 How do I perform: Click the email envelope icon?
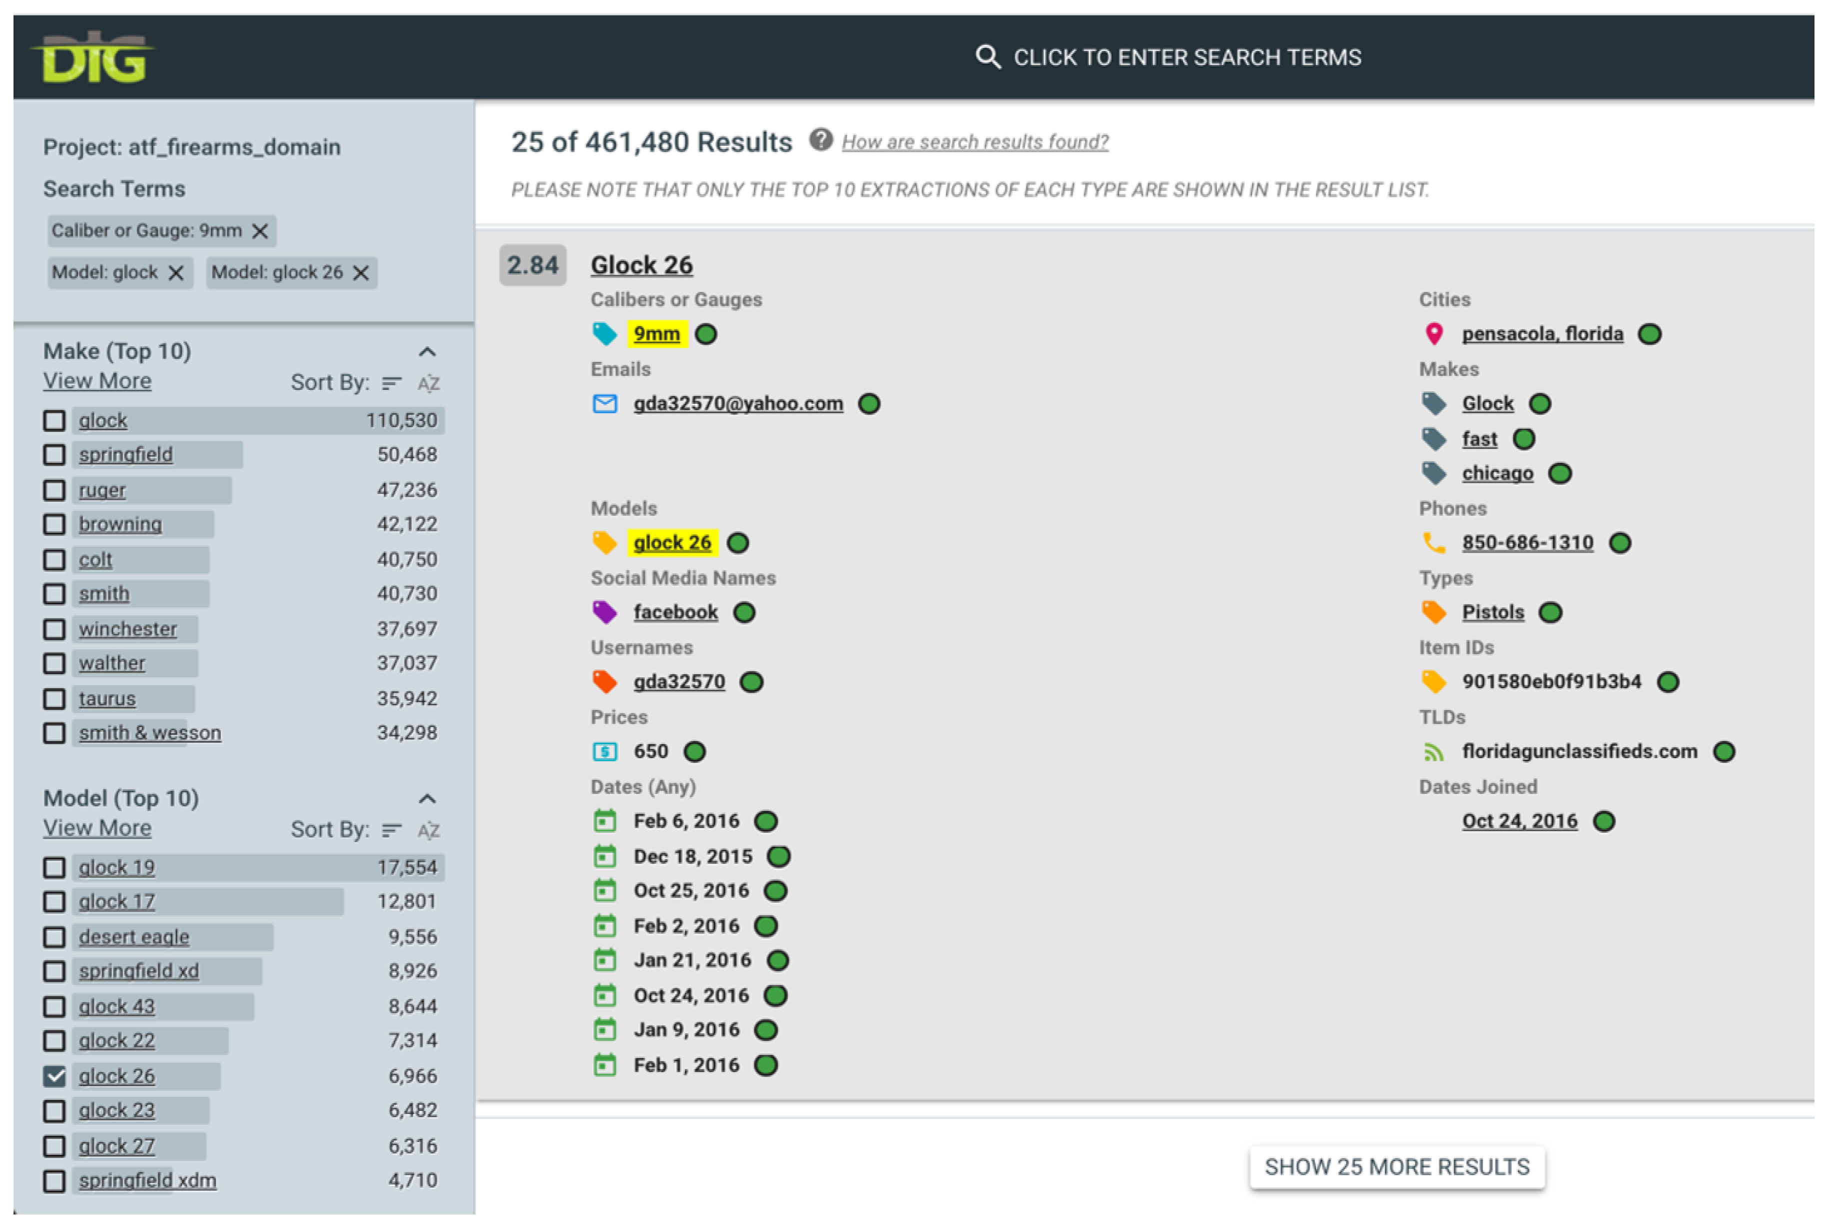pyautogui.click(x=604, y=404)
